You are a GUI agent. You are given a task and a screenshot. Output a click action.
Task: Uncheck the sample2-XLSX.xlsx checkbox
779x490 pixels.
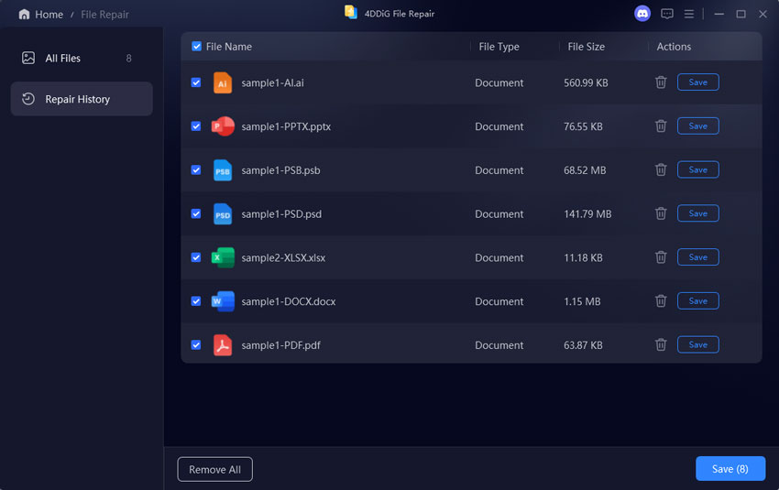point(196,257)
